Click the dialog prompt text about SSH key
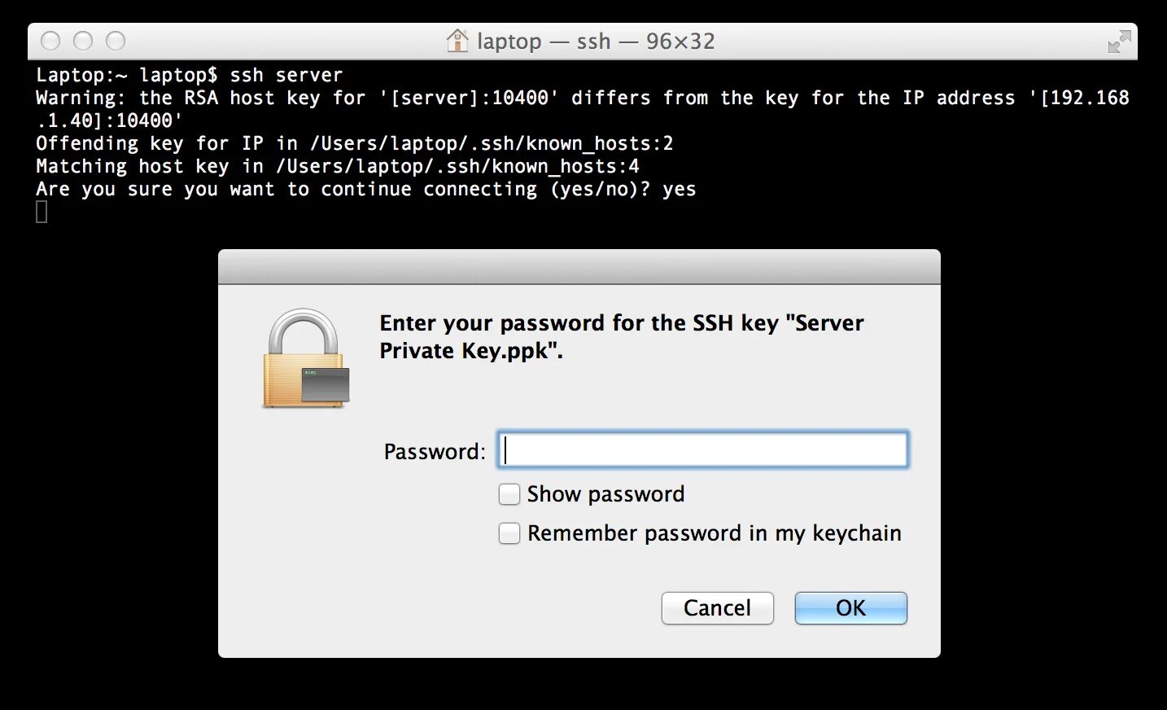 622,336
